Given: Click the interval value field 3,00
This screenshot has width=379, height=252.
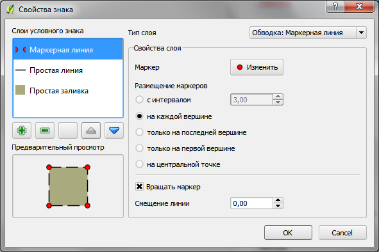Looking at the screenshot, I should pos(251,100).
